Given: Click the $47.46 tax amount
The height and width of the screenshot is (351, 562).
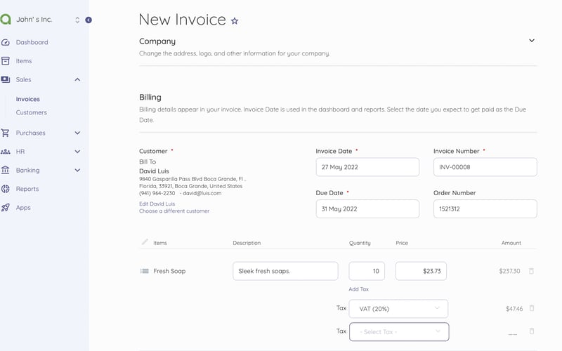Looking at the screenshot, I should tap(514, 309).
